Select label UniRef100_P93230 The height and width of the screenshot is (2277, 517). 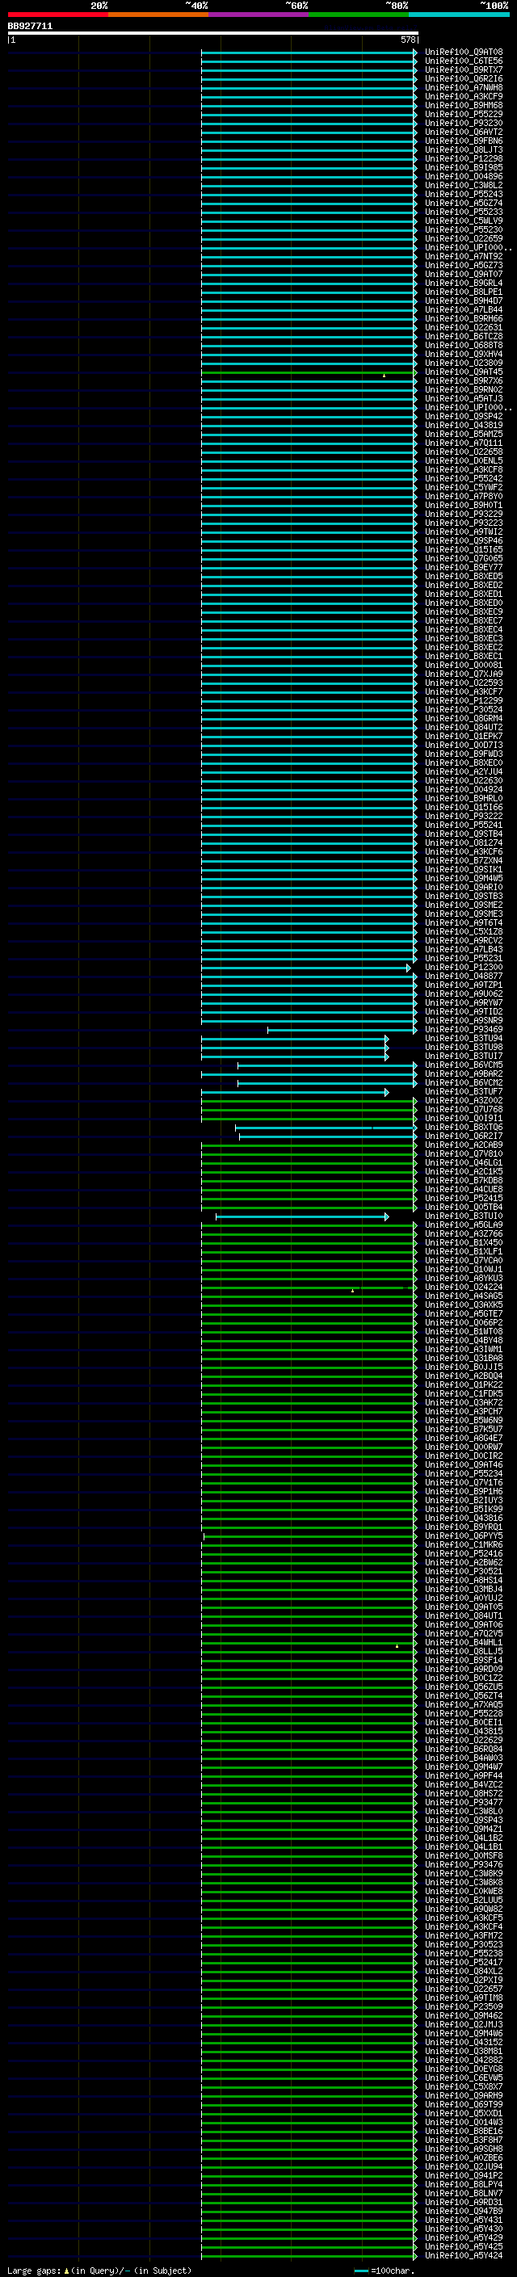(463, 123)
